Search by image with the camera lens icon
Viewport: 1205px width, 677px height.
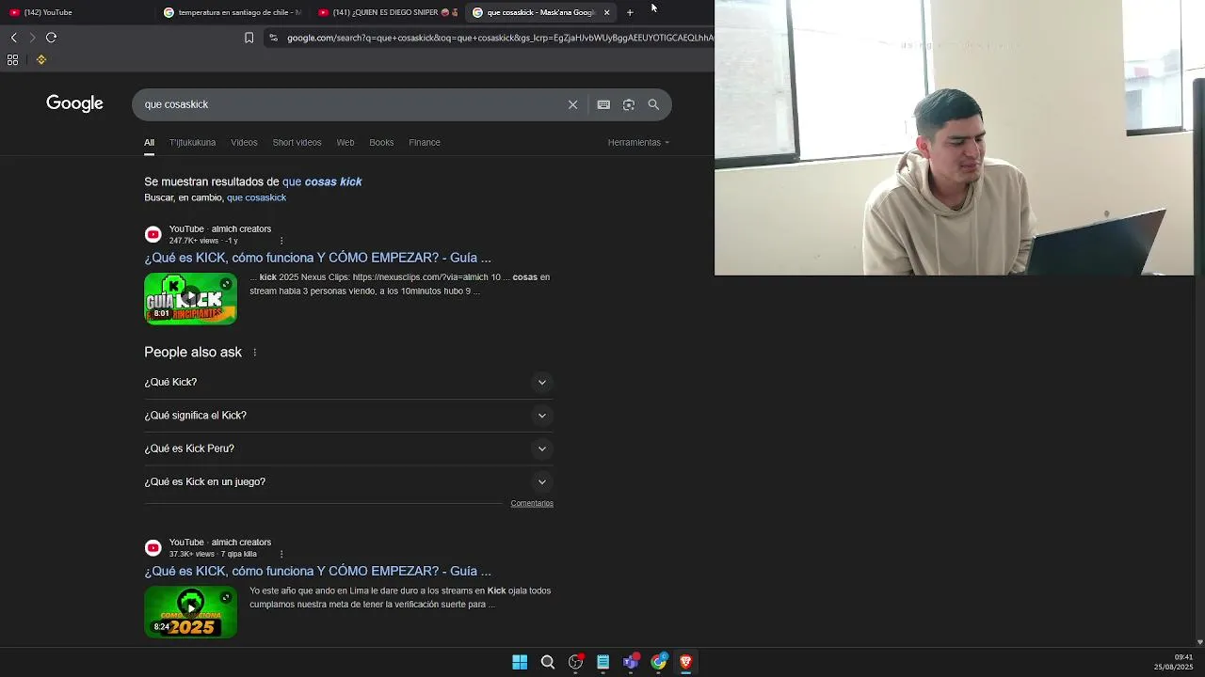(629, 104)
